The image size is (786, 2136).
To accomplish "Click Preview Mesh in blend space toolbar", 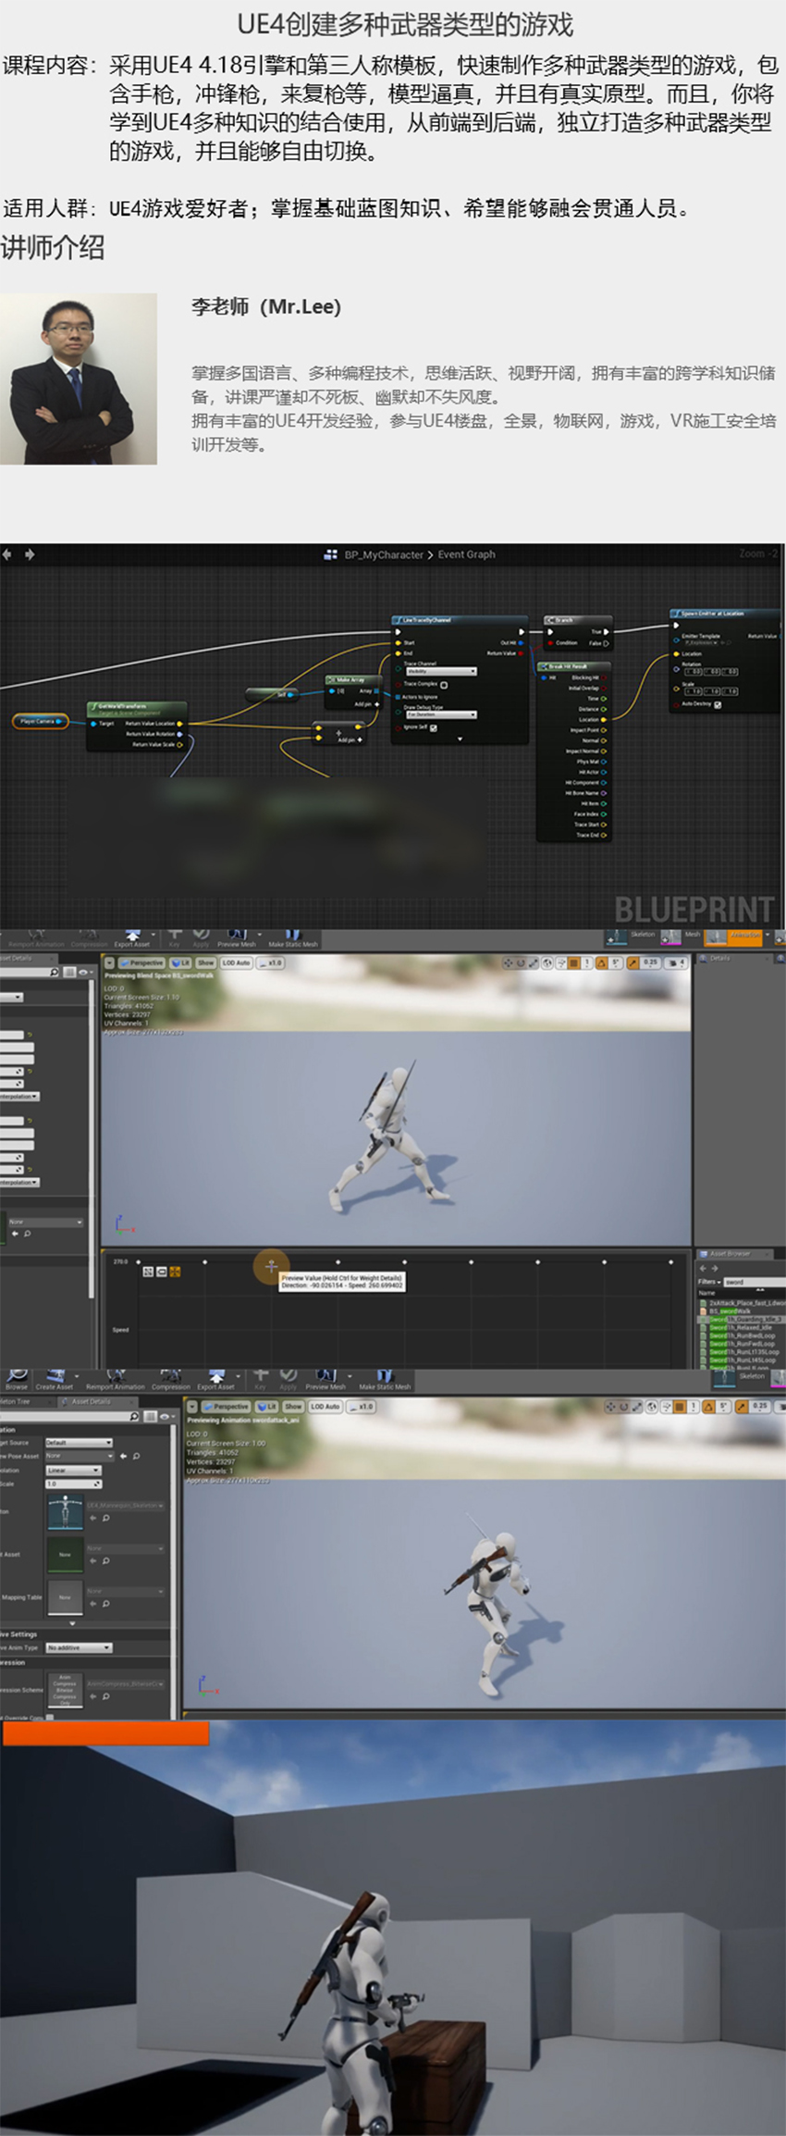I will (236, 938).
